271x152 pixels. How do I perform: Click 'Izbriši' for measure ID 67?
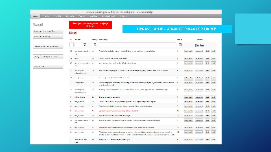click(214, 97)
